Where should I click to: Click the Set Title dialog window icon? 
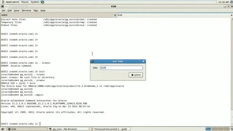click(x=92, y=61)
